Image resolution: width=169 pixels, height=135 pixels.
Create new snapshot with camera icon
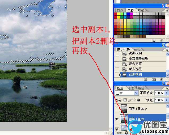(154, 79)
